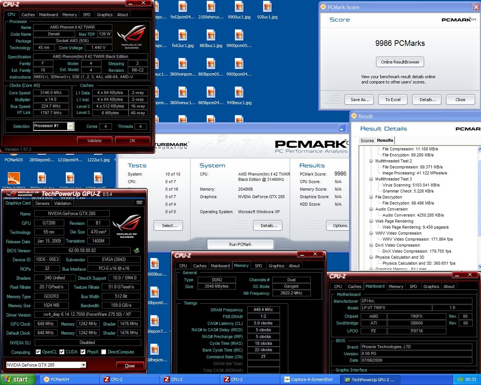Switch to Capture-A-ScreenShot taskbar button
481x385 pixels.
[310, 379]
